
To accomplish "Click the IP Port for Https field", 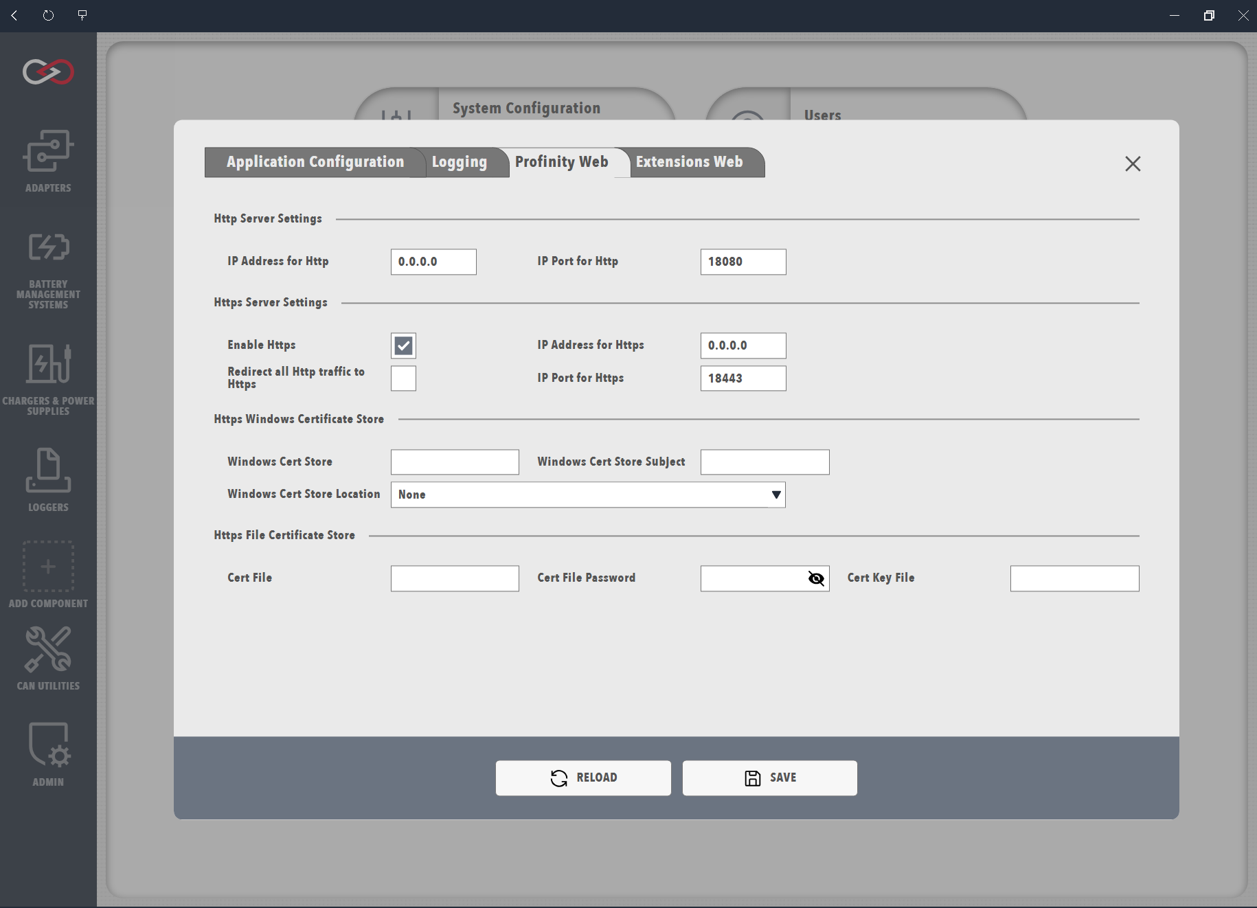I will (743, 378).
